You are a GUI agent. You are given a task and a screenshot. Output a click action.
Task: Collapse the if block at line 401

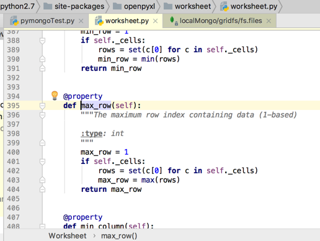coord(42,161)
